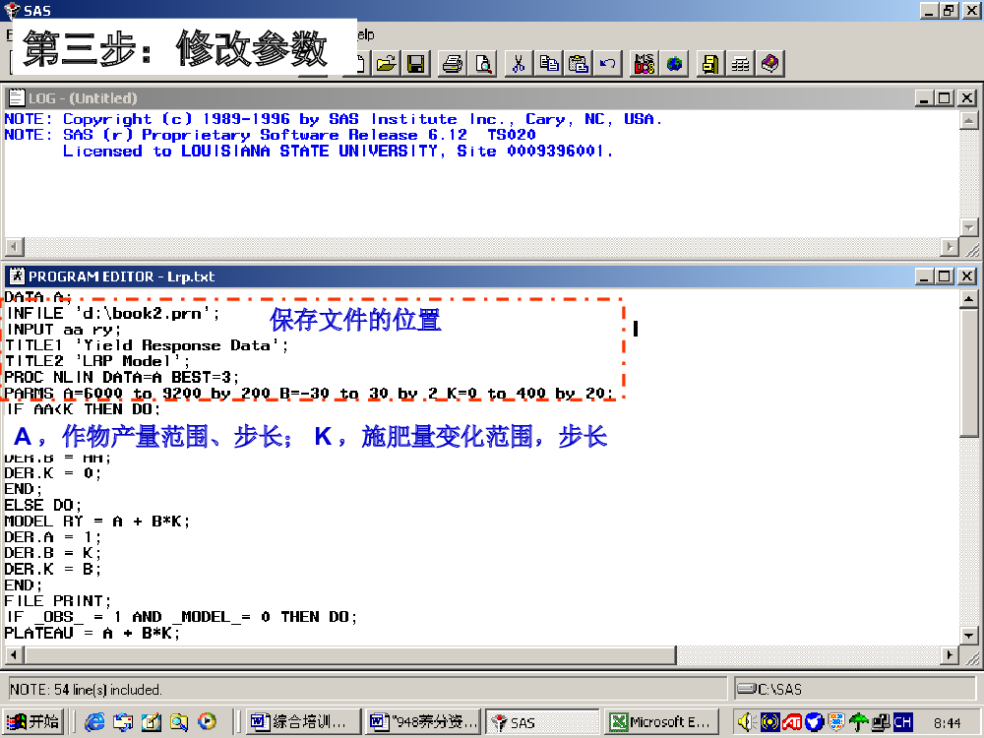Click the PROC NLIN DATA=A BEST=3 line

122,377
